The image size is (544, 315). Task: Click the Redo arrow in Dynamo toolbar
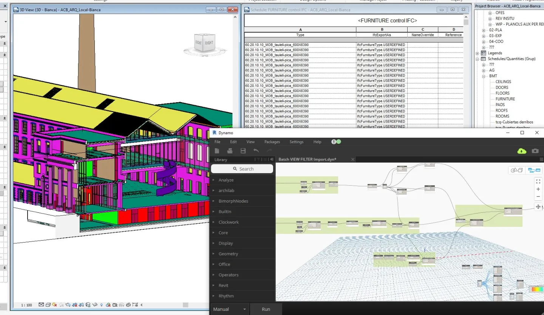269,151
